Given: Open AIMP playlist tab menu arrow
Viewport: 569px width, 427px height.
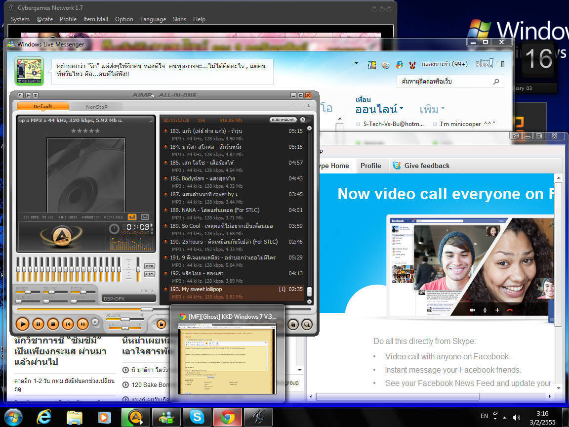Looking at the screenshot, I should point(308,106).
